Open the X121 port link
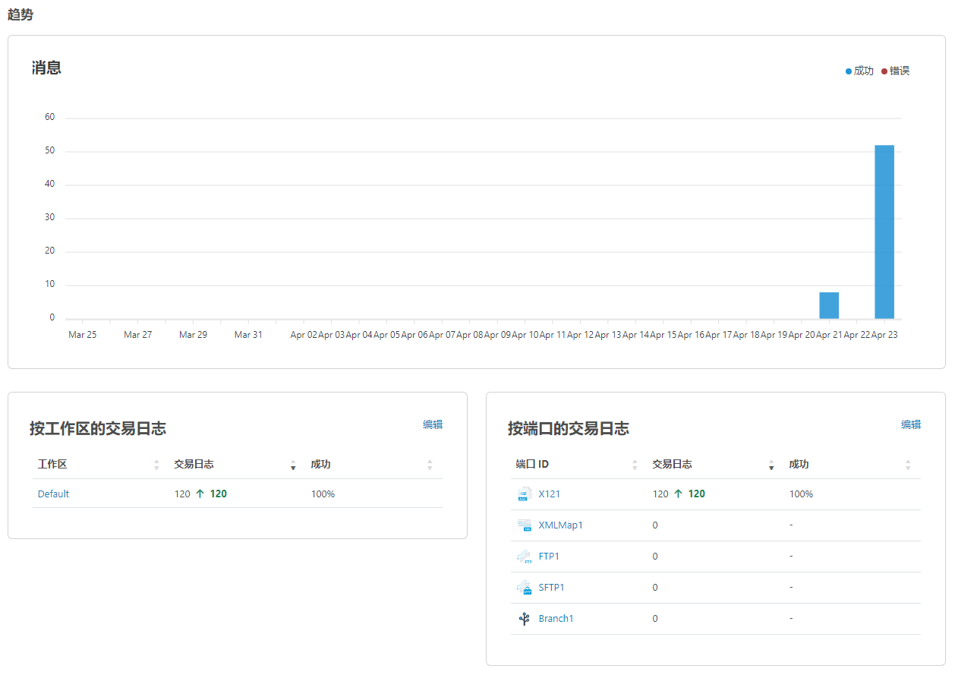955x675 pixels. (550, 494)
